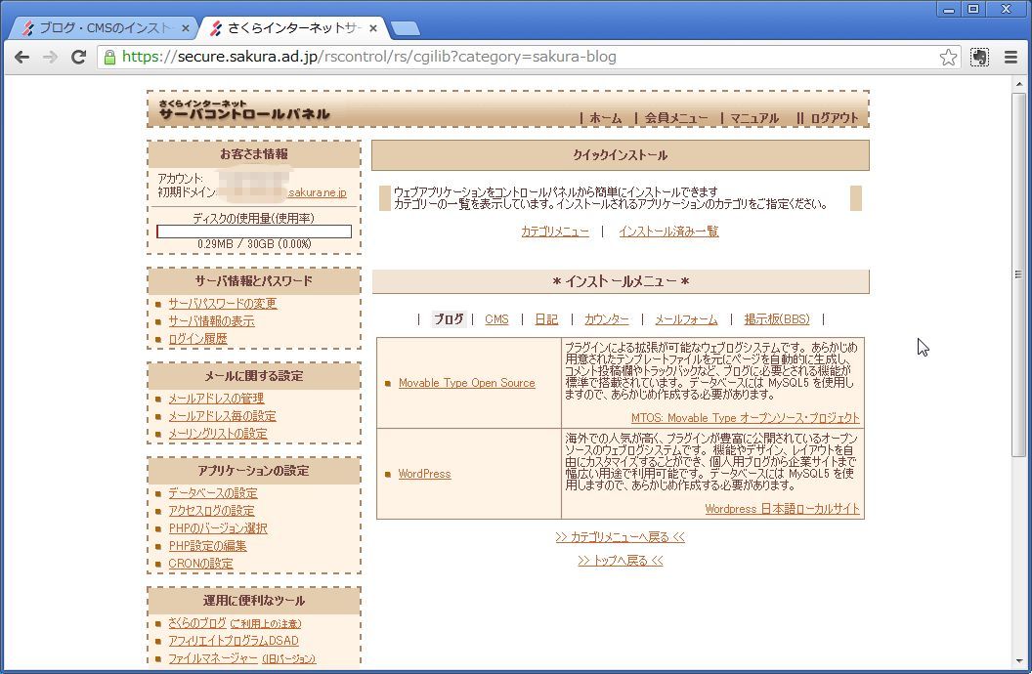Viewport: 1032px width, 674px height.
Task: Open the 旧バージョン file manager link
Action: tap(289, 659)
